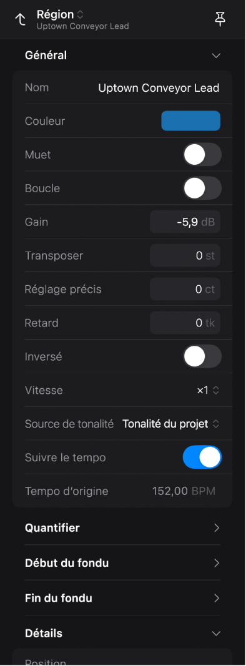Collapse the Détails section chevron
This screenshot has width=246, height=666.
coord(216,634)
